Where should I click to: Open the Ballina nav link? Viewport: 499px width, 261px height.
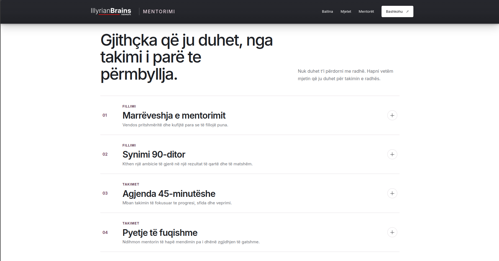(327, 12)
